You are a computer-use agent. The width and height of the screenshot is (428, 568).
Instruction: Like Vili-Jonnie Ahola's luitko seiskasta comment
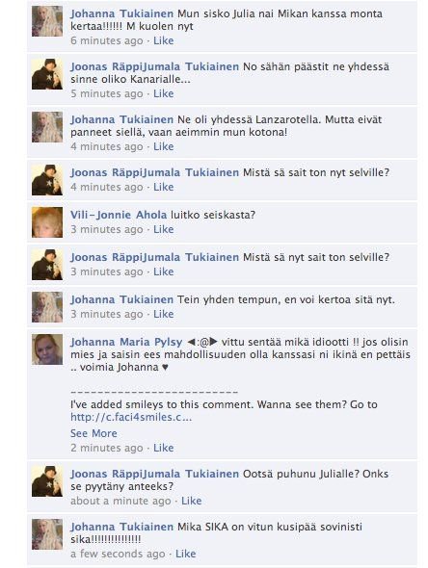(x=164, y=229)
